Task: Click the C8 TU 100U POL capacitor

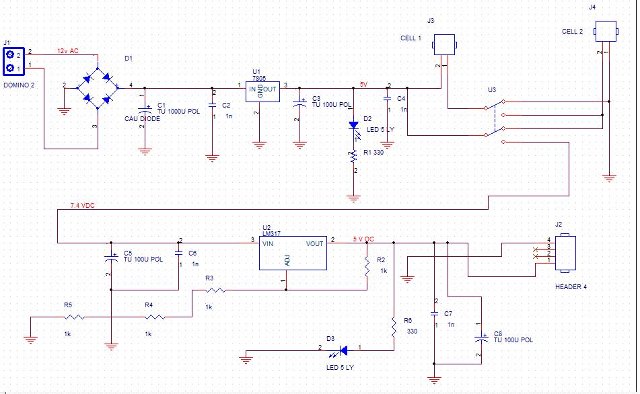Action: click(x=482, y=338)
